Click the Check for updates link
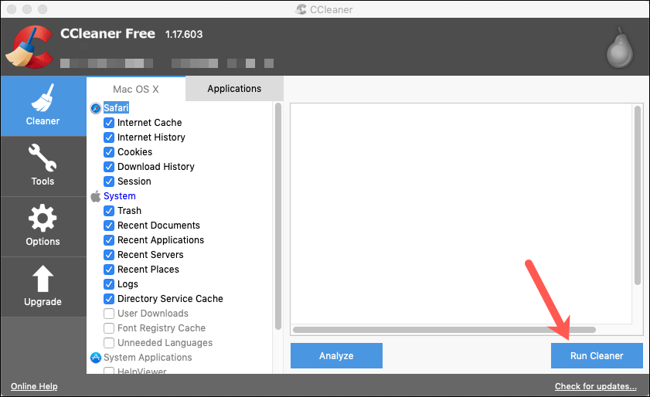 point(596,386)
